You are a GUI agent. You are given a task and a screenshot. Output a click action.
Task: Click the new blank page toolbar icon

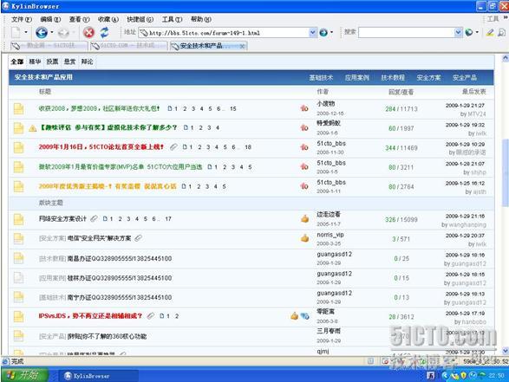16,32
